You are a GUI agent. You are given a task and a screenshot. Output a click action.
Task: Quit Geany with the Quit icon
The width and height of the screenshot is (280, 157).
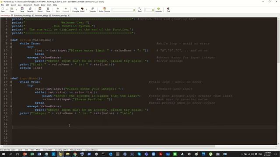pyautogui.click(x=168, y=10)
